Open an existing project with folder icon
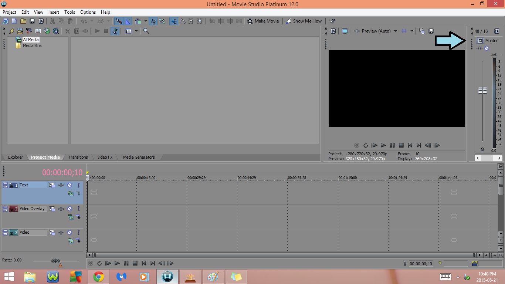Screen dimensions: 505x284 click(23, 21)
